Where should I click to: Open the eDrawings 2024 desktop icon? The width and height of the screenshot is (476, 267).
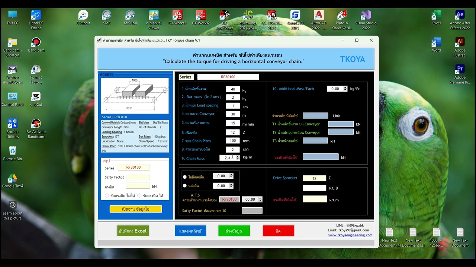pyautogui.click(x=248, y=20)
